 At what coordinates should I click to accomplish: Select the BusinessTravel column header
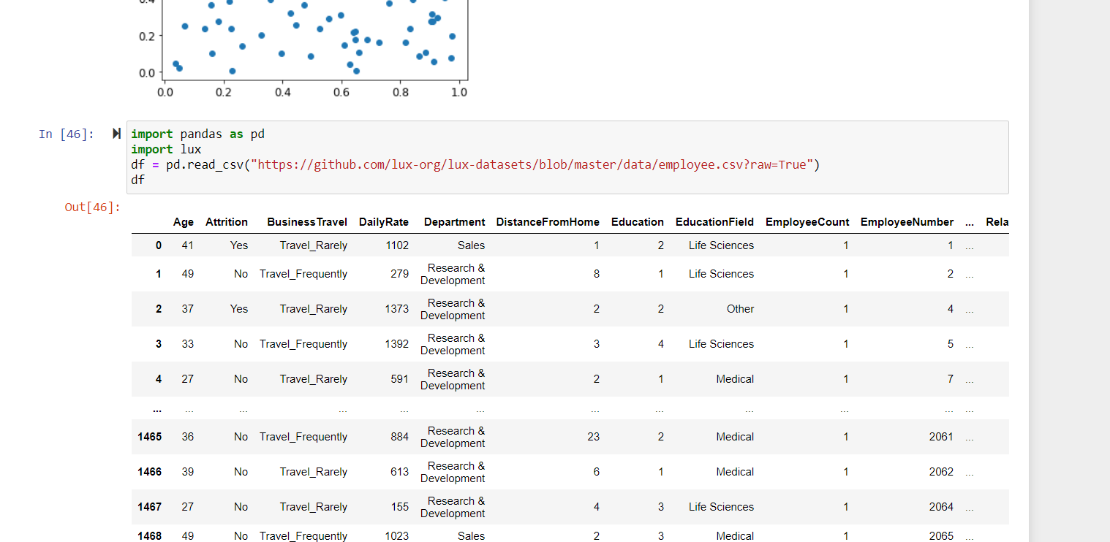point(306,221)
